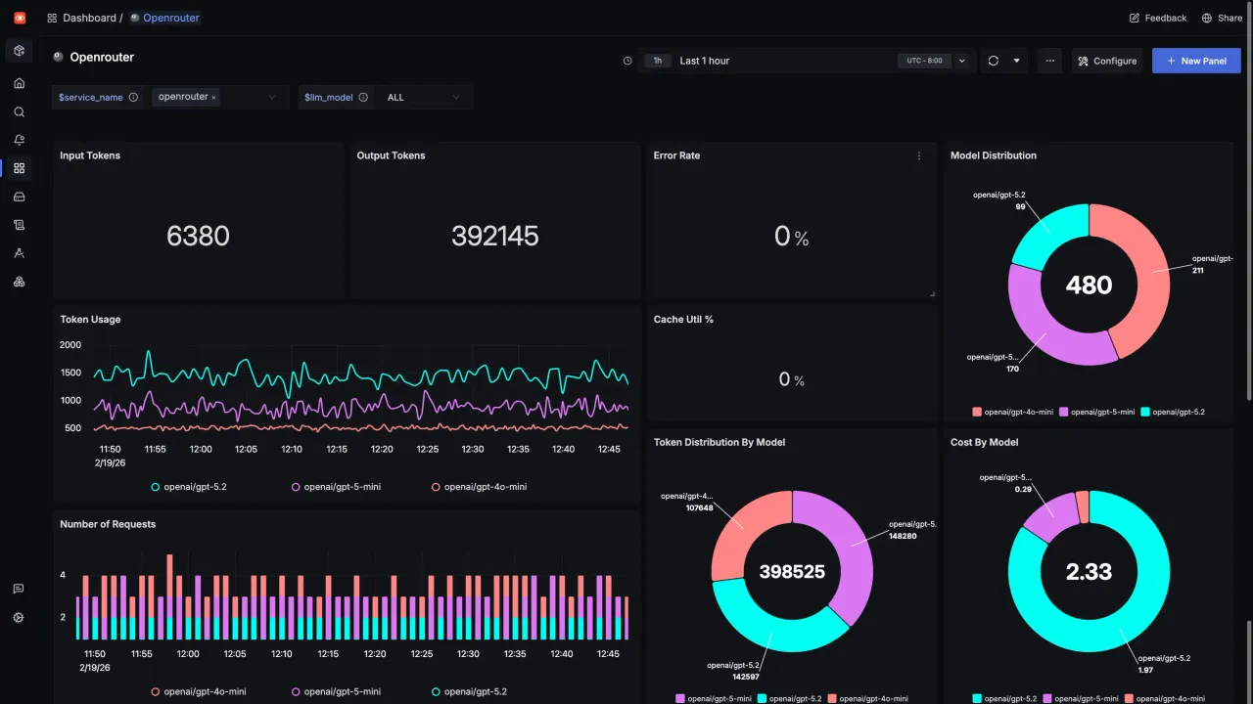
Task: Open the sidebar stacked-cubes icon
Action: point(19,282)
